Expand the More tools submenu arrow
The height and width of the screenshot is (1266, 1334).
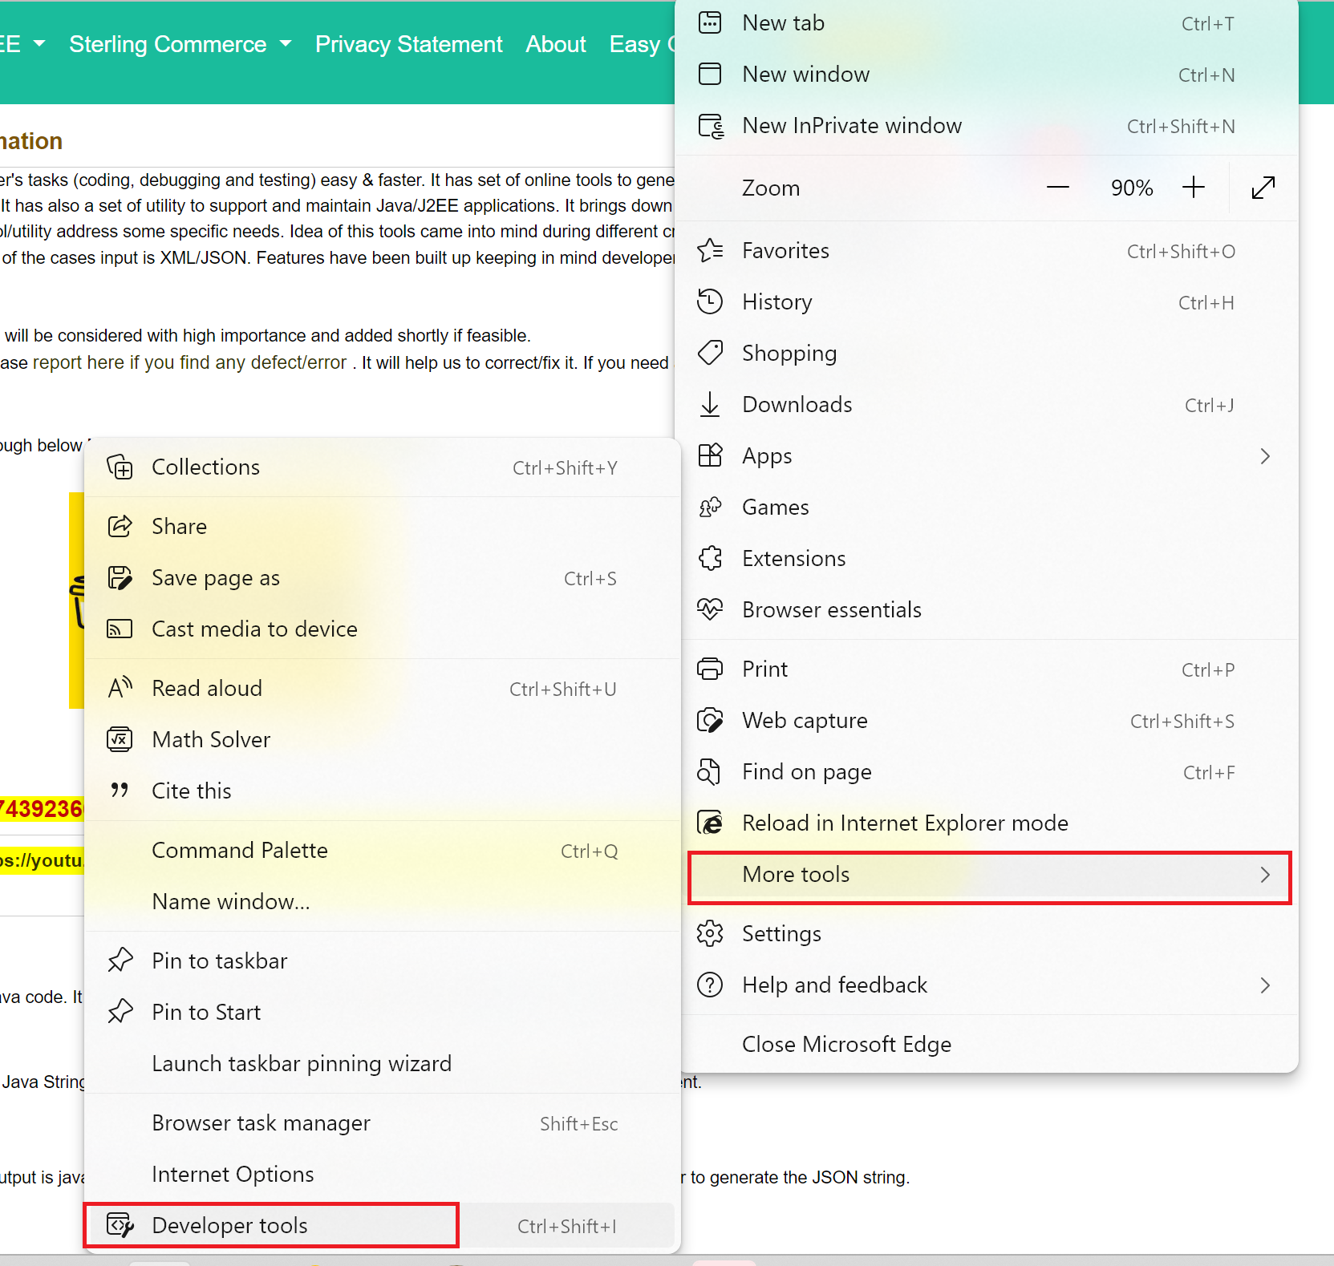point(1265,875)
